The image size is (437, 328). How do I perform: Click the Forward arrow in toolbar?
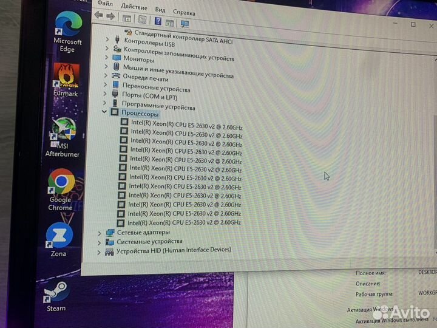click(110, 16)
